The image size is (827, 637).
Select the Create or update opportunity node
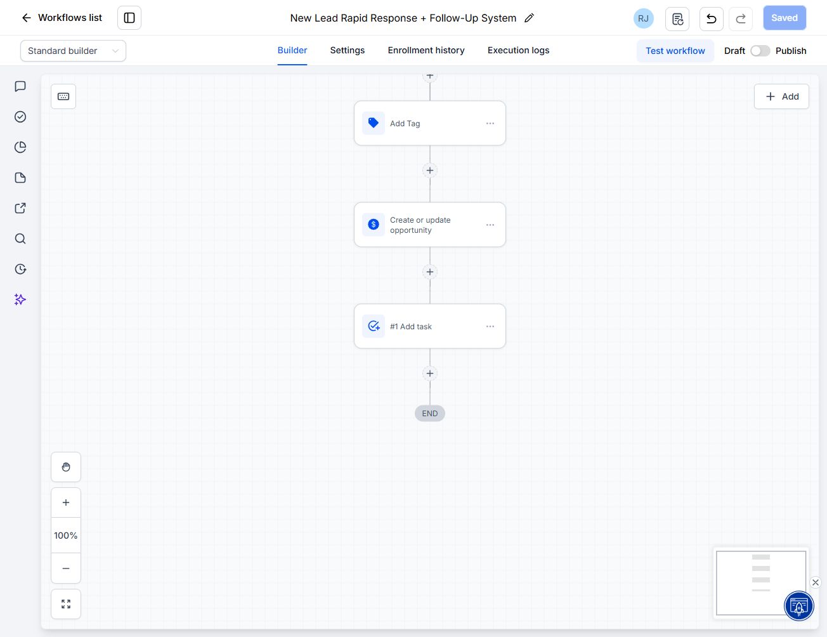point(430,225)
